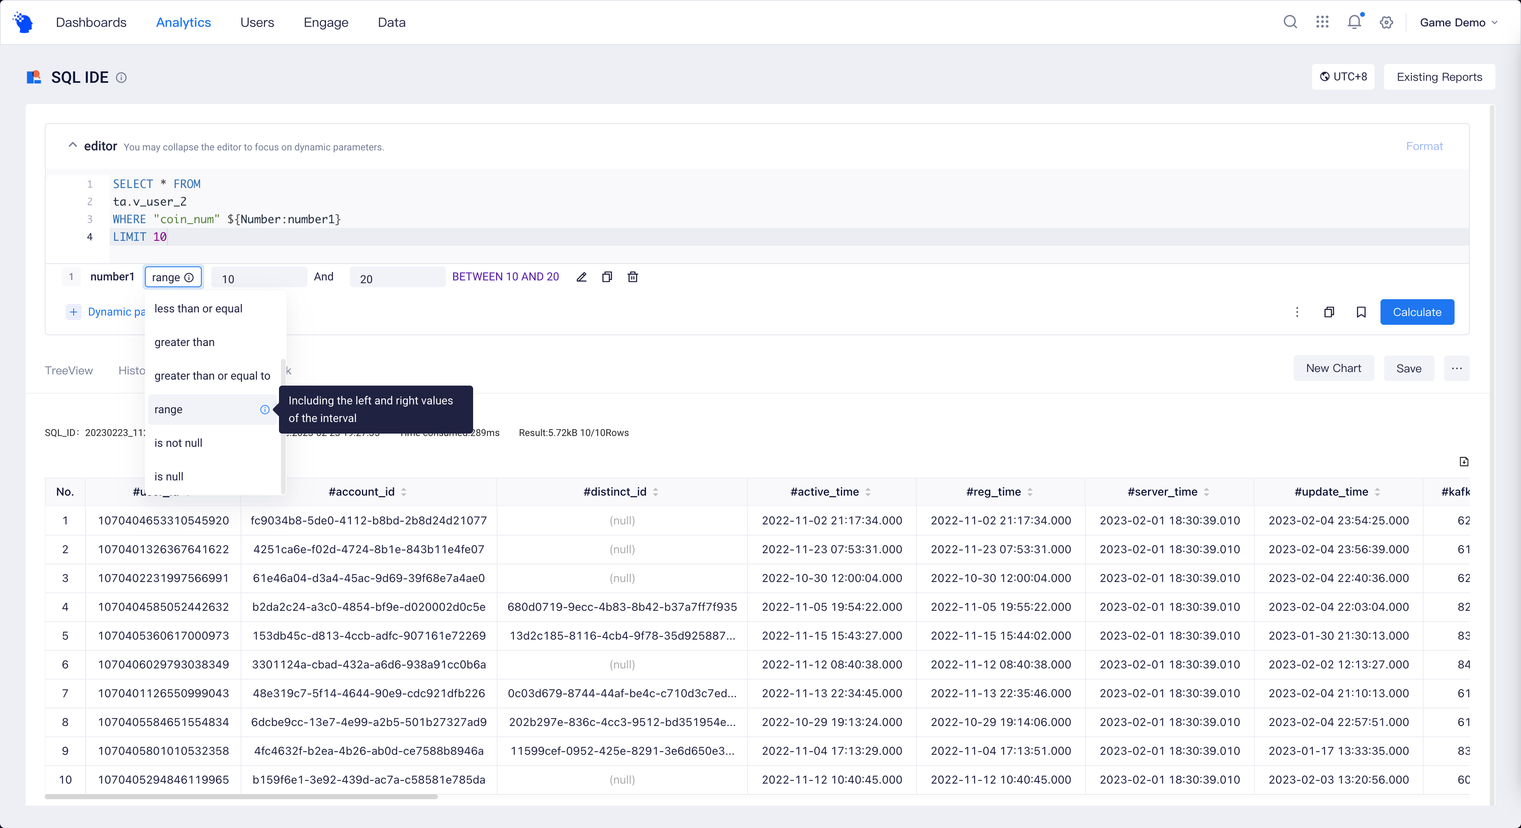Sort by #reg_time column
Viewport: 1521px width, 828px height.
1030,492
